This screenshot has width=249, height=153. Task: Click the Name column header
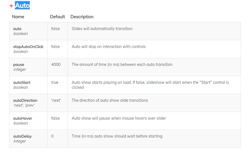point(18,17)
